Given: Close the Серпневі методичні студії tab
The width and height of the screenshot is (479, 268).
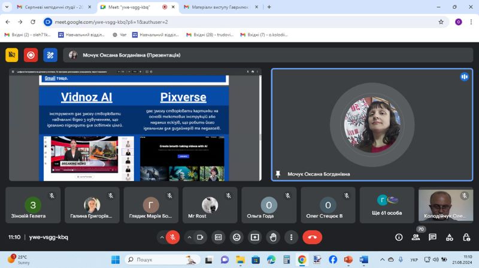Looking at the screenshot, I should coord(89,7).
